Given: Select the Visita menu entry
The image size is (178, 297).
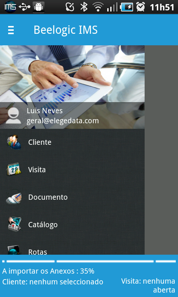Looking at the screenshot, I should 72,170.
